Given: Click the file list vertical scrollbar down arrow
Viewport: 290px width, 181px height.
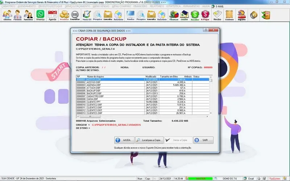Looking at the screenshot, I should click(x=211, y=113).
